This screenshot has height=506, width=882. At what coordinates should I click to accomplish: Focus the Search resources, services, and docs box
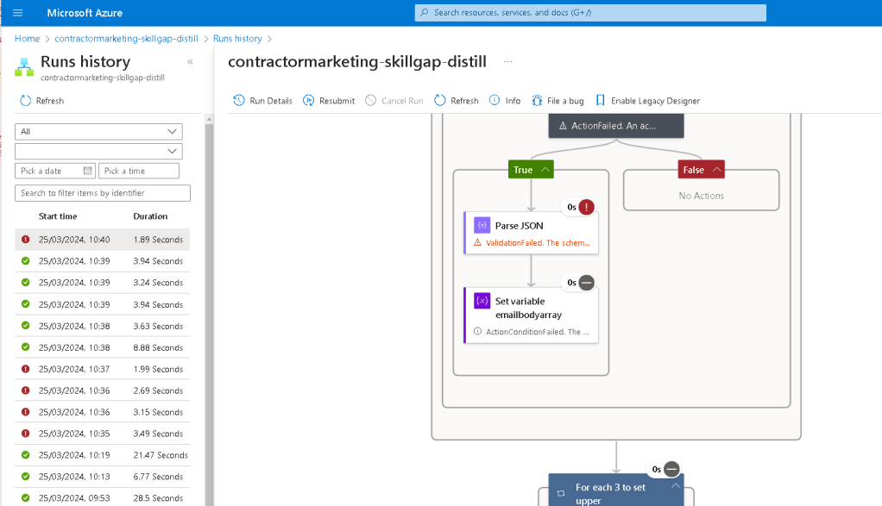click(590, 12)
